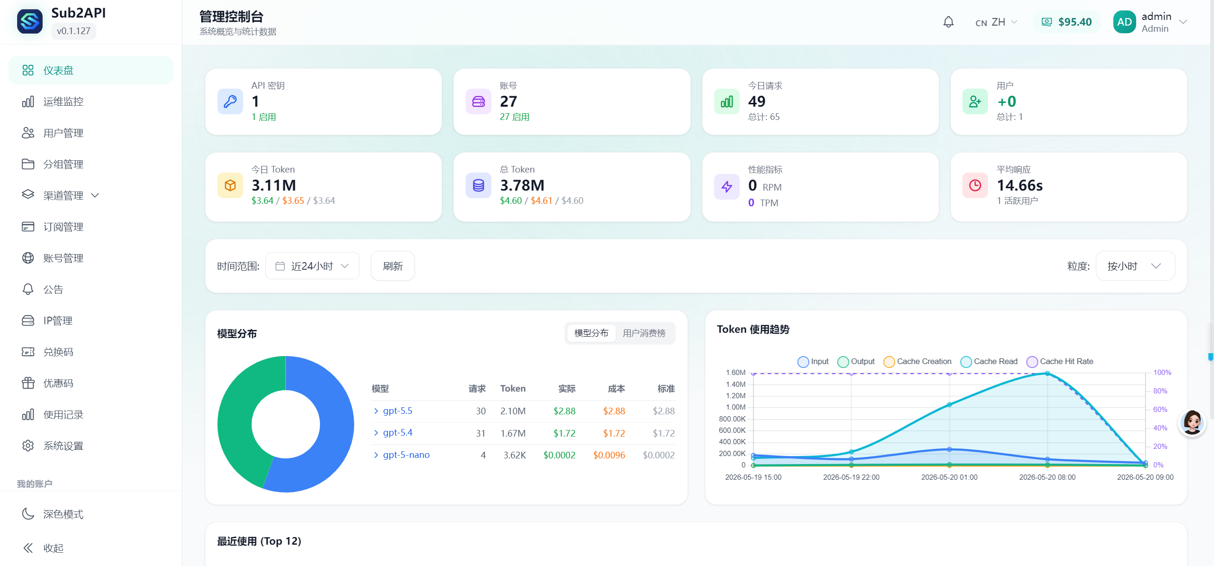Screen dimensions: 1214x566
Task: Expand the 渠道管理 sidebar submenu
Action: (91, 195)
